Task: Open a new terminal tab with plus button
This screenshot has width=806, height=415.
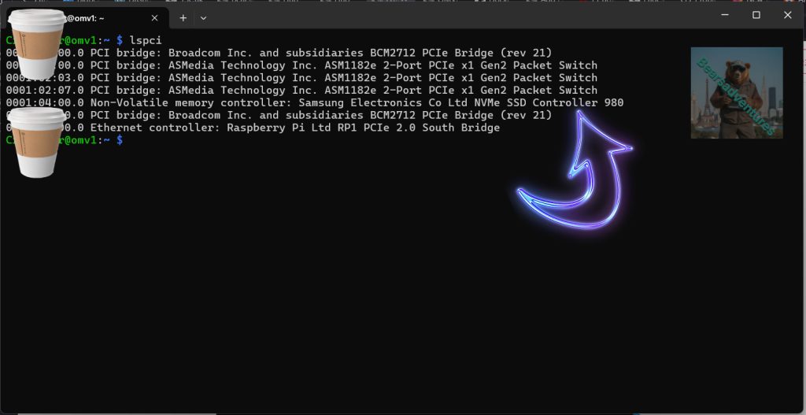Action: point(183,17)
